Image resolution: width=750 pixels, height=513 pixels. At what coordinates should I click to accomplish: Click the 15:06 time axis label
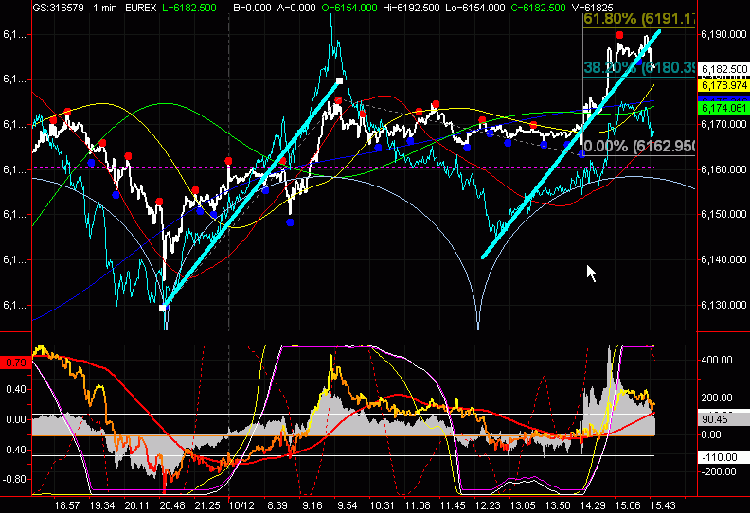[x=628, y=505]
